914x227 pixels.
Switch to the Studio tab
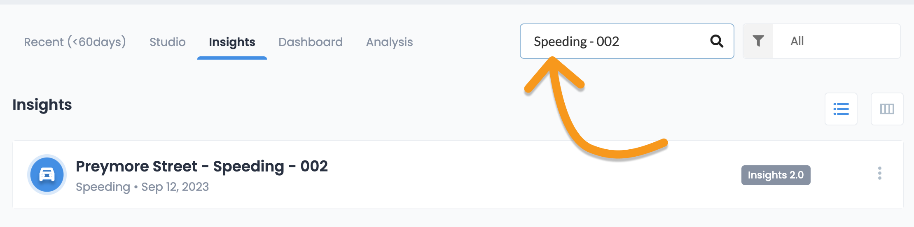[168, 42]
